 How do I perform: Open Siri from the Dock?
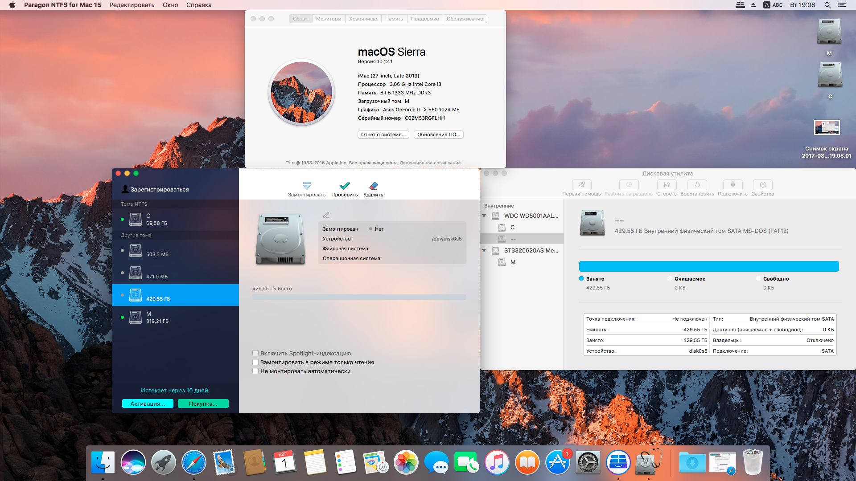(x=133, y=462)
